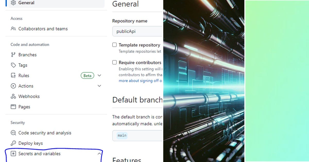Enable the Template repository checkbox
This screenshot has width=309, height=162.
click(115, 45)
